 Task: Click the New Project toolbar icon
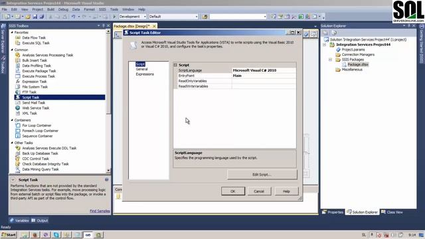coord(7,17)
